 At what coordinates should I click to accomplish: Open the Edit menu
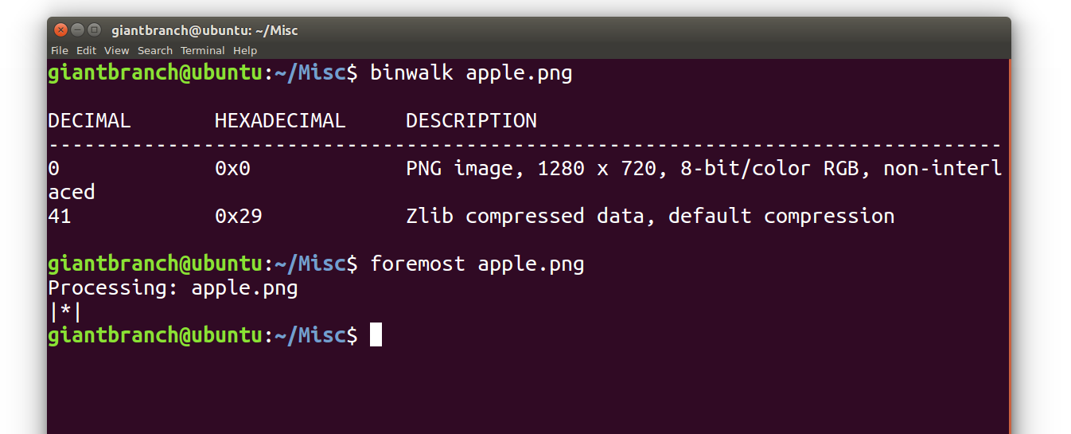click(86, 50)
